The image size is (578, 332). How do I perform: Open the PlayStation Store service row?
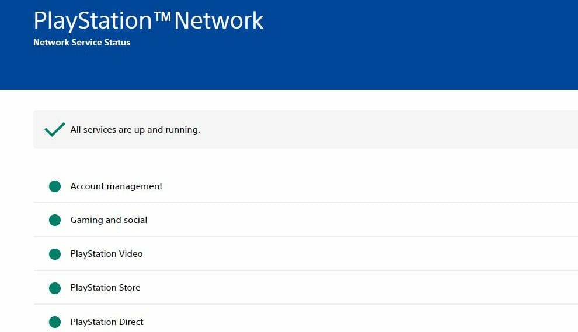(x=305, y=288)
